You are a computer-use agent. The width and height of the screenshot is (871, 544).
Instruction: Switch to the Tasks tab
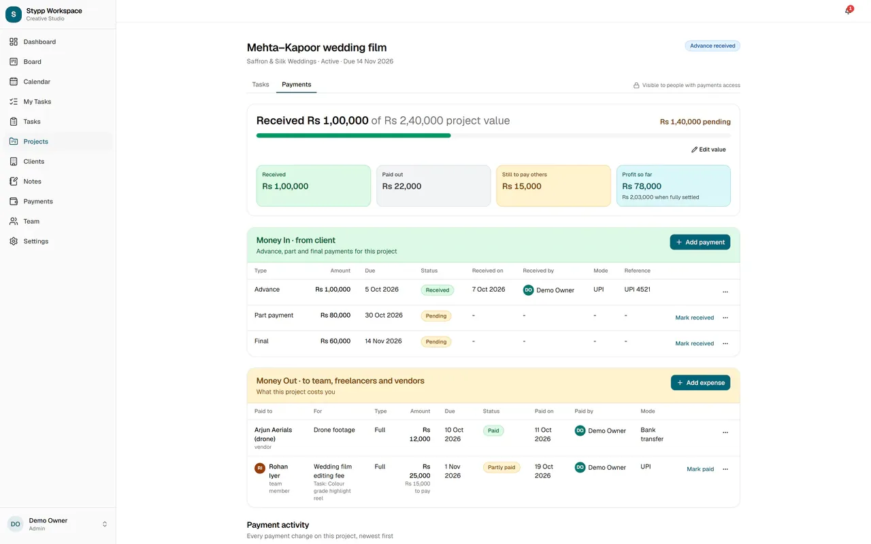pos(261,84)
